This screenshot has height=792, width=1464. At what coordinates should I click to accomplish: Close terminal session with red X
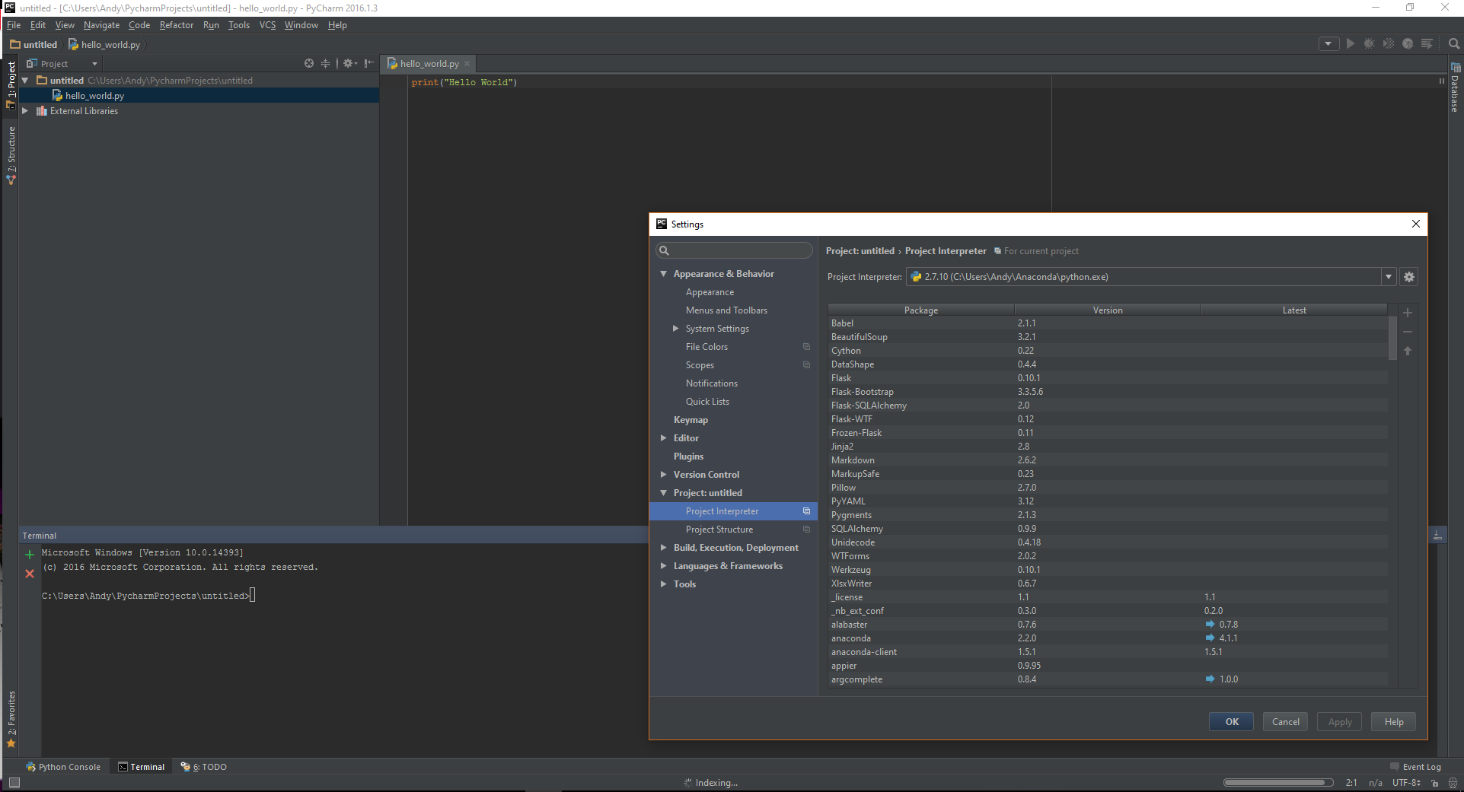(x=30, y=574)
